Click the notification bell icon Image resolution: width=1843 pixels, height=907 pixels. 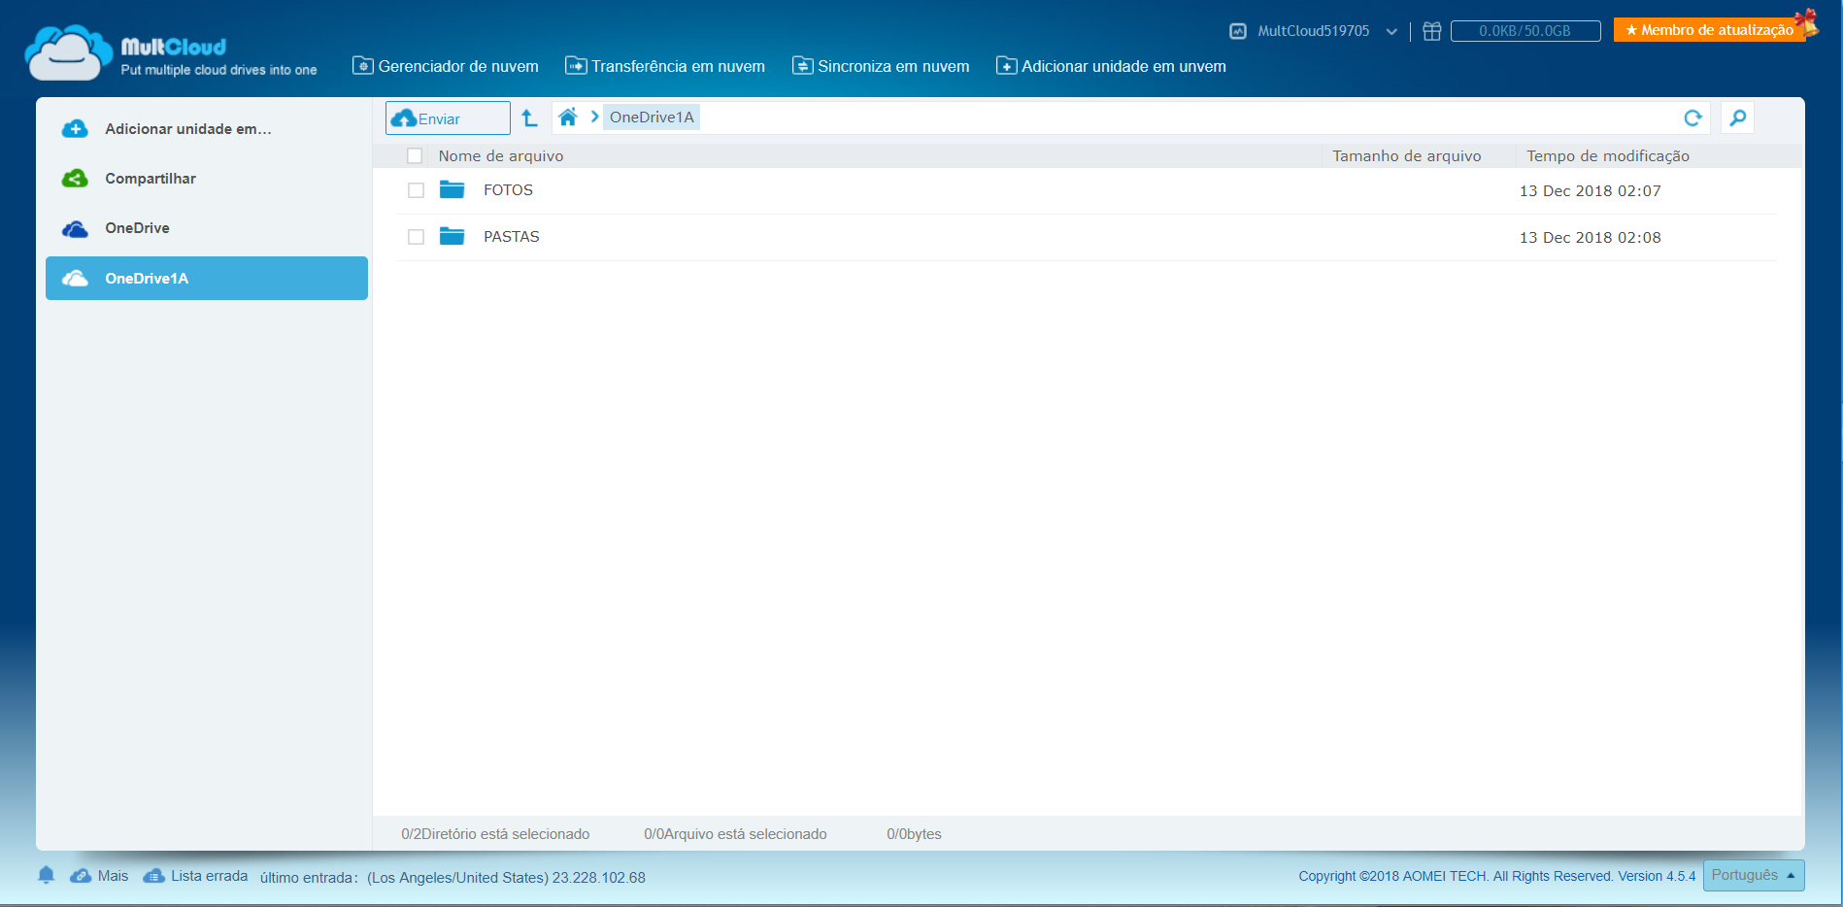46,875
